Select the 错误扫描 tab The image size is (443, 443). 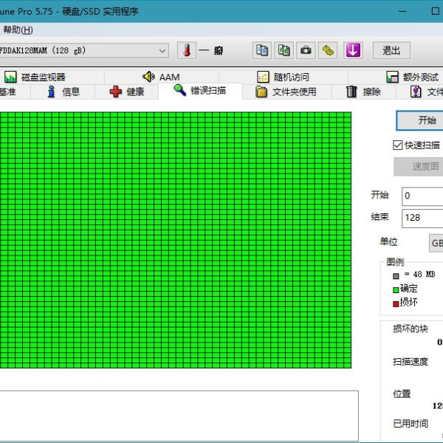click(200, 91)
